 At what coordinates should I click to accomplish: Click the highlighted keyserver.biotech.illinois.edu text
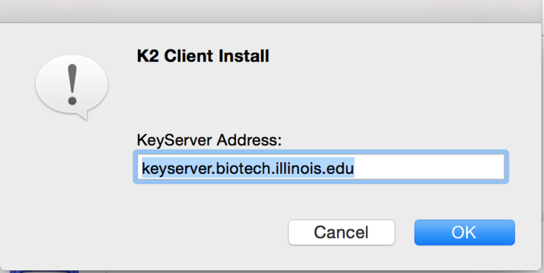248,167
